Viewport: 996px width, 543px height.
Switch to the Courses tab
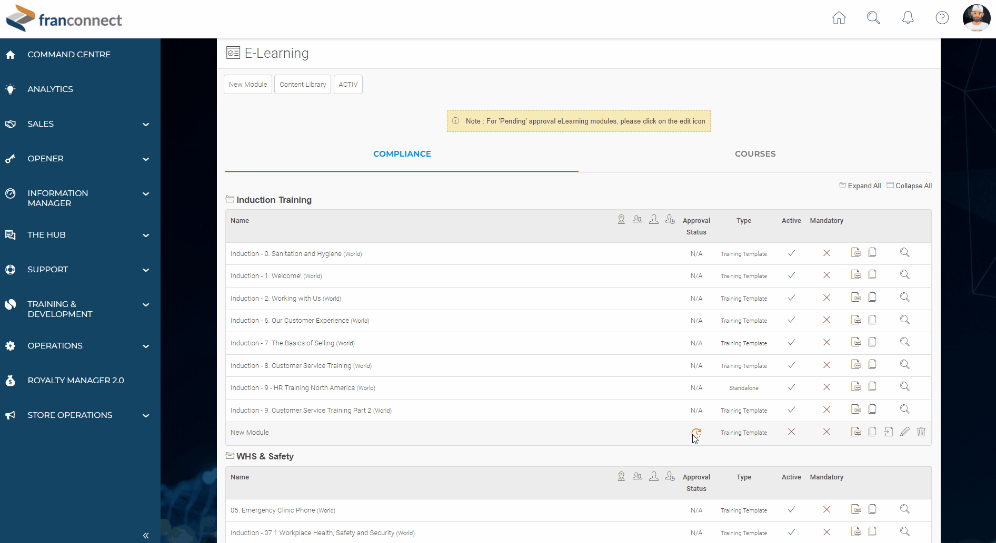[x=755, y=154]
